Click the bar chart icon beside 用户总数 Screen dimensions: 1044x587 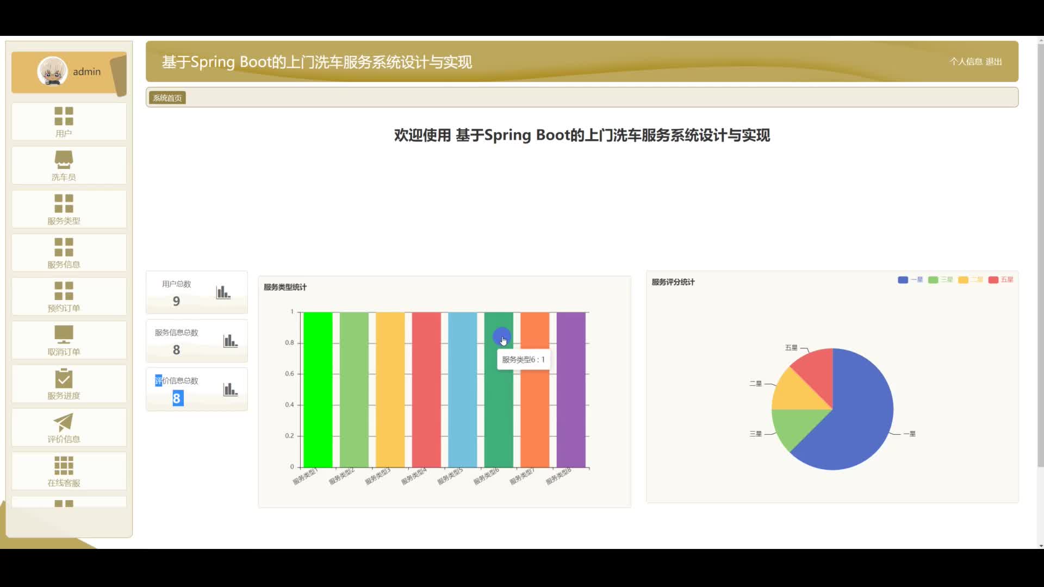[x=223, y=292]
